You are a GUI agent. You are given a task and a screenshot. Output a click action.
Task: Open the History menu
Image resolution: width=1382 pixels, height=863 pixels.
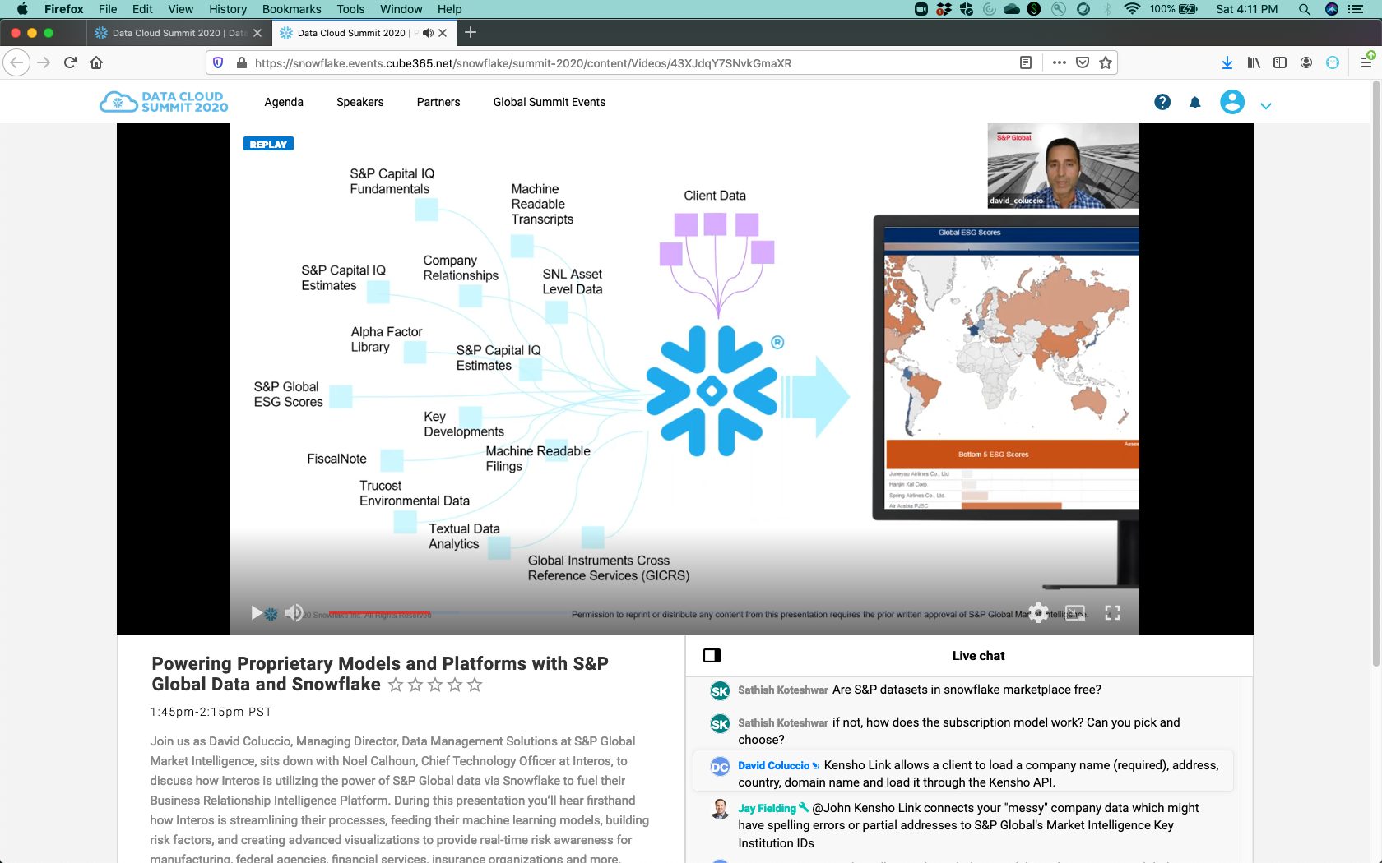click(228, 9)
